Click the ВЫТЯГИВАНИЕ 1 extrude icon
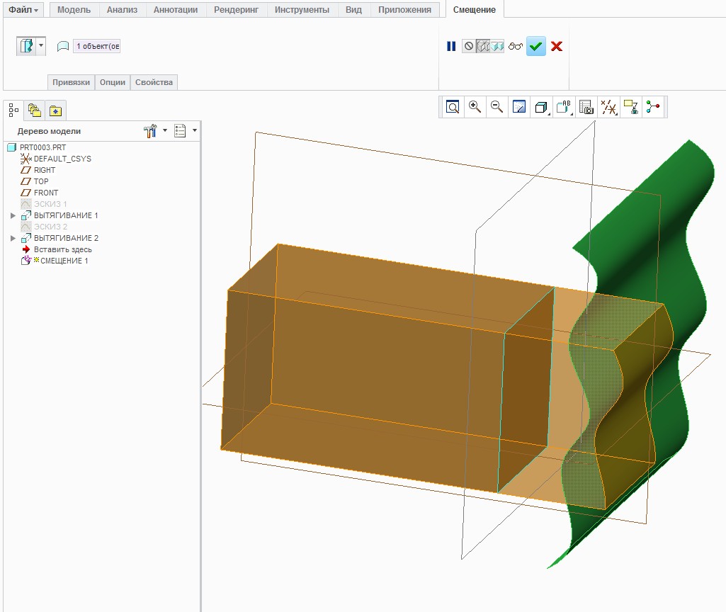Viewport: 726px width, 612px height. tap(26, 215)
